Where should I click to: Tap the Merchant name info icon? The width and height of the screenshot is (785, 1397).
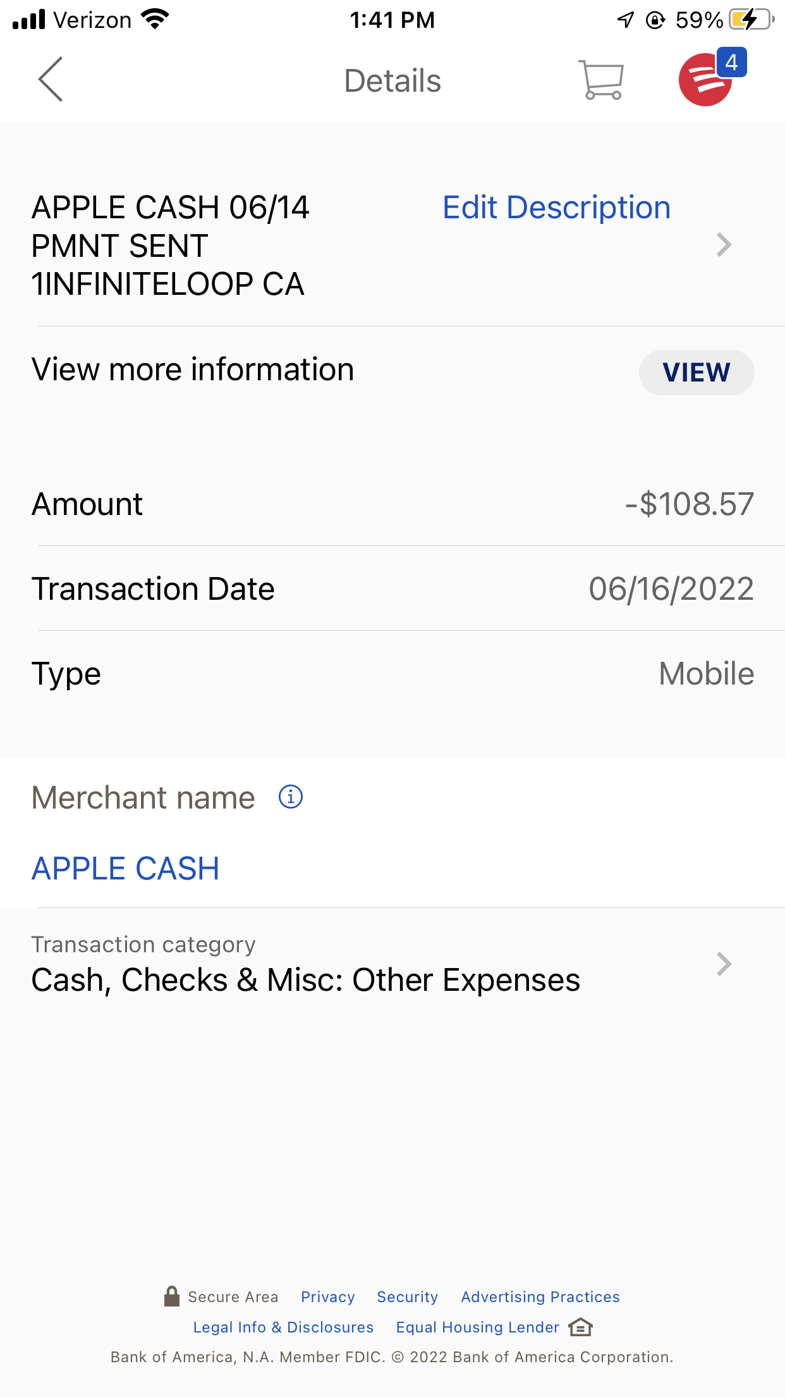click(x=291, y=797)
